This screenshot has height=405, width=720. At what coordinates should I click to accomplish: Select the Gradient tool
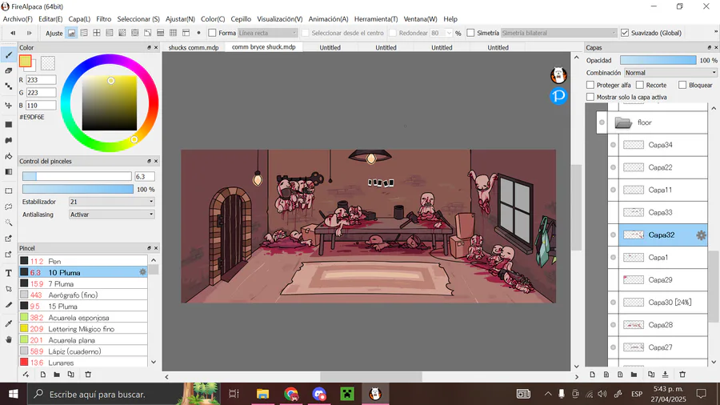pos(8,172)
